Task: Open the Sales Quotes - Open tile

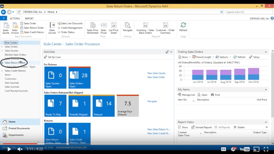Action: (55, 78)
